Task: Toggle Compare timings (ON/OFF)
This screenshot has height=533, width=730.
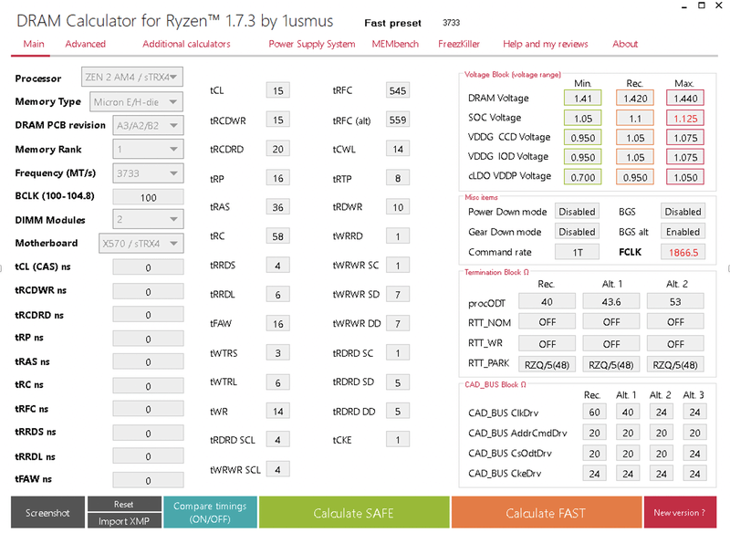Action: (210, 513)
